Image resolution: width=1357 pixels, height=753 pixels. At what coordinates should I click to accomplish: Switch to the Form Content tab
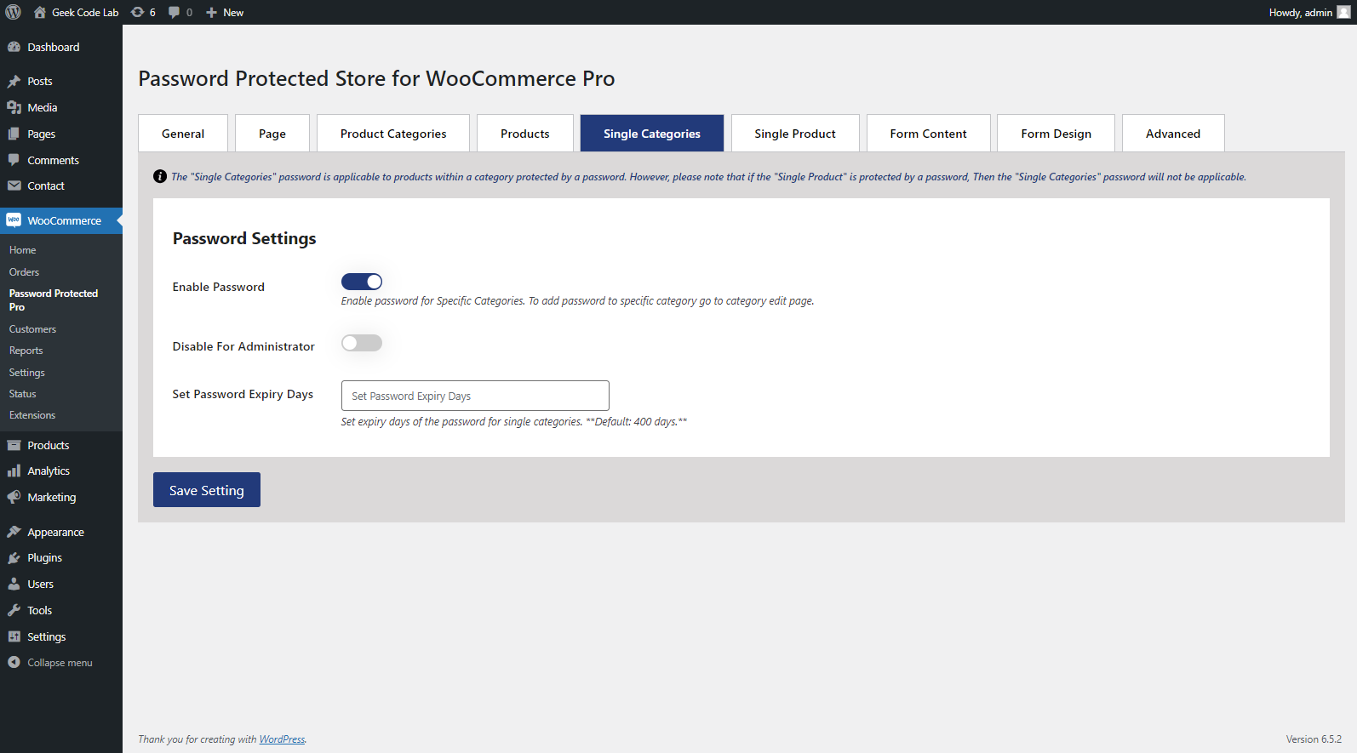pos(929,134)
